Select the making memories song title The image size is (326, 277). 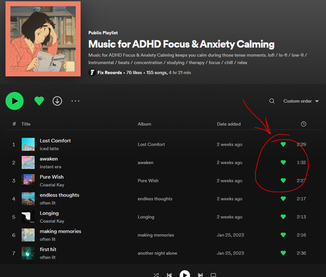tap(61, 231)
